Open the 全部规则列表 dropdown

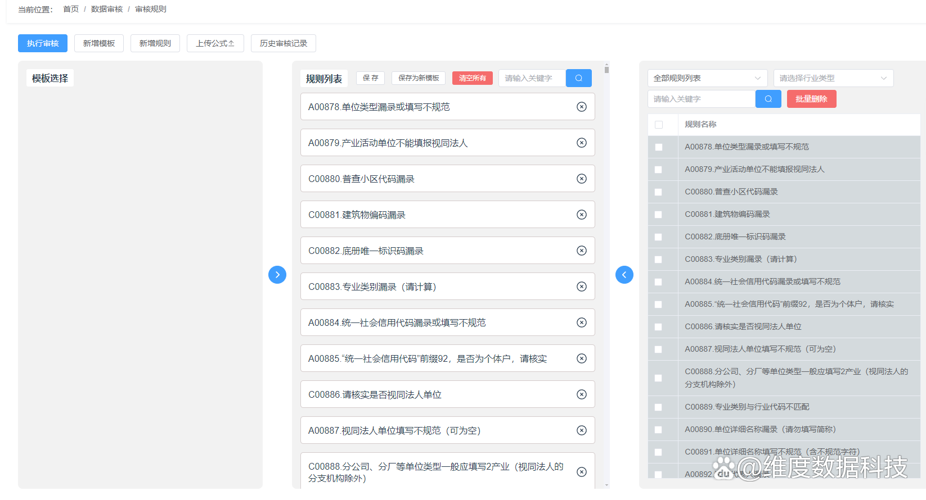pyautogui.click(x=708, y=78)
